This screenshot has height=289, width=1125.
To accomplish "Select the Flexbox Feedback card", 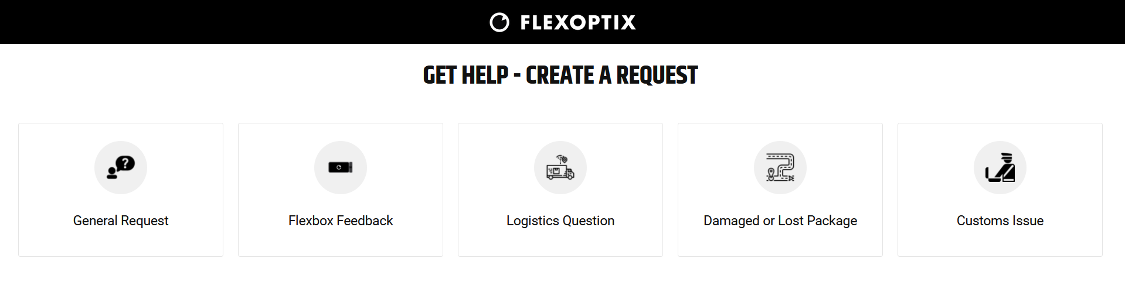I will tap(341, 190).
